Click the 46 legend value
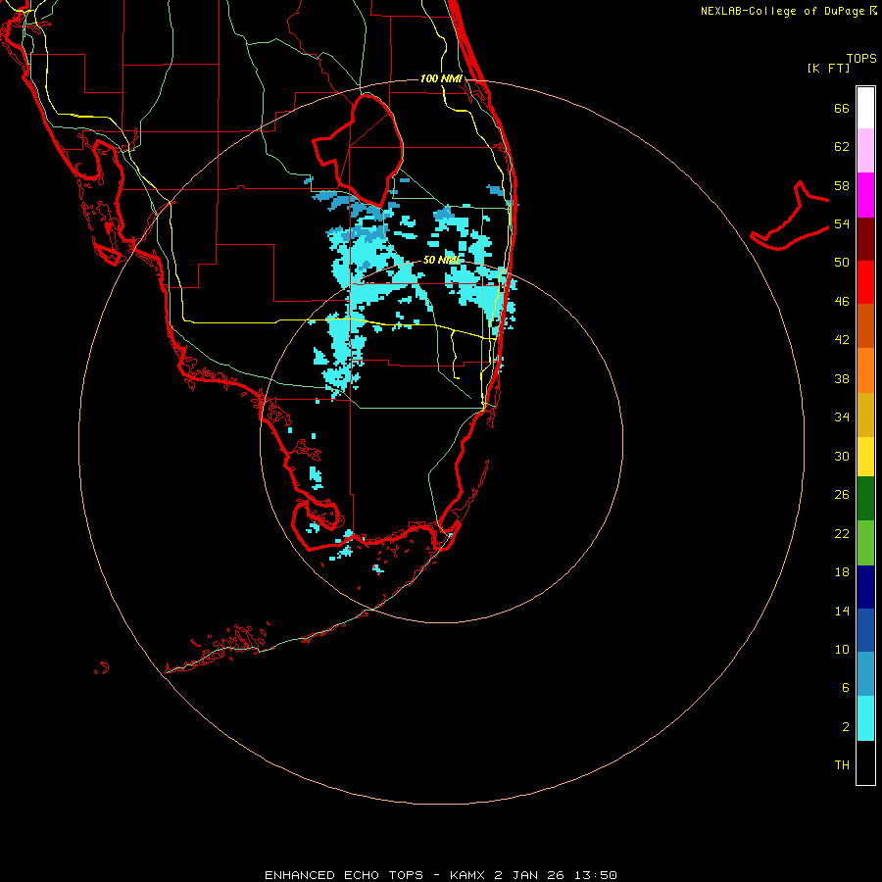882x882 pixels. 842,302
